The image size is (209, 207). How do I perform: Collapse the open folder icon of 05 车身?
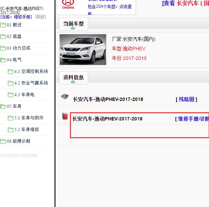point(3,106)
